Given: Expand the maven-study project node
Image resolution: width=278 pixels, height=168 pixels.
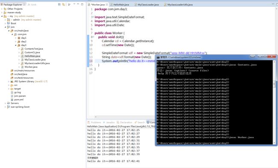Looking at the screenshot, I should [x=2, y=12].
